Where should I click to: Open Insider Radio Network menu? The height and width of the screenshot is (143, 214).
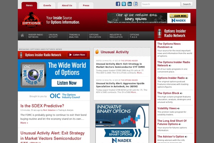point(37,36)
